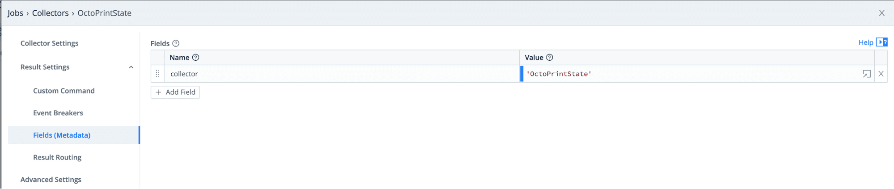Open the Advanced Settings section

click(x=51, y=180)
